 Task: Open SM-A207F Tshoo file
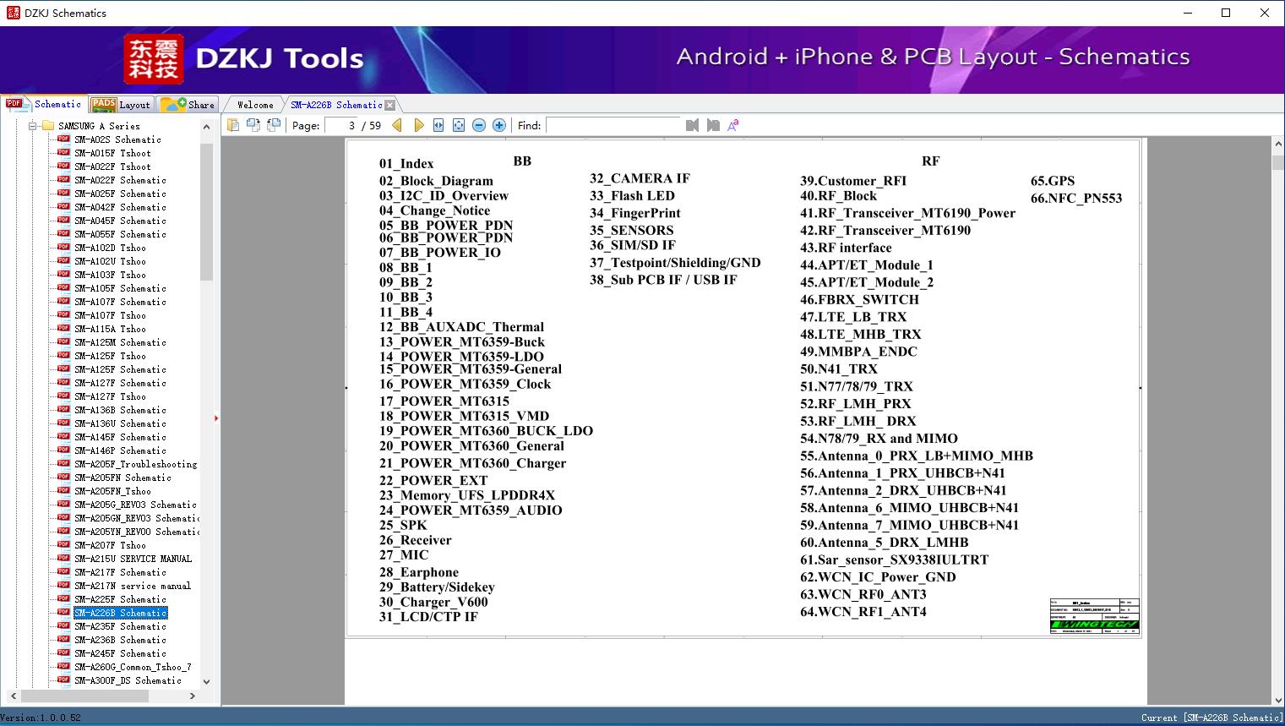tap(110, 545)
